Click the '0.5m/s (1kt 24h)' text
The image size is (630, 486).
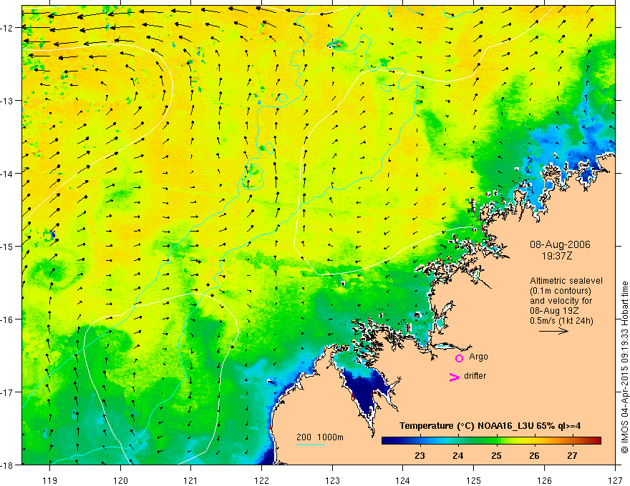pos(561,320)
